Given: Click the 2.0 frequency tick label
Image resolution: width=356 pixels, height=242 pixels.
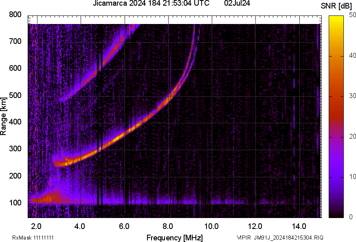Looking at the screenshot, I should (x=36, y=226).
